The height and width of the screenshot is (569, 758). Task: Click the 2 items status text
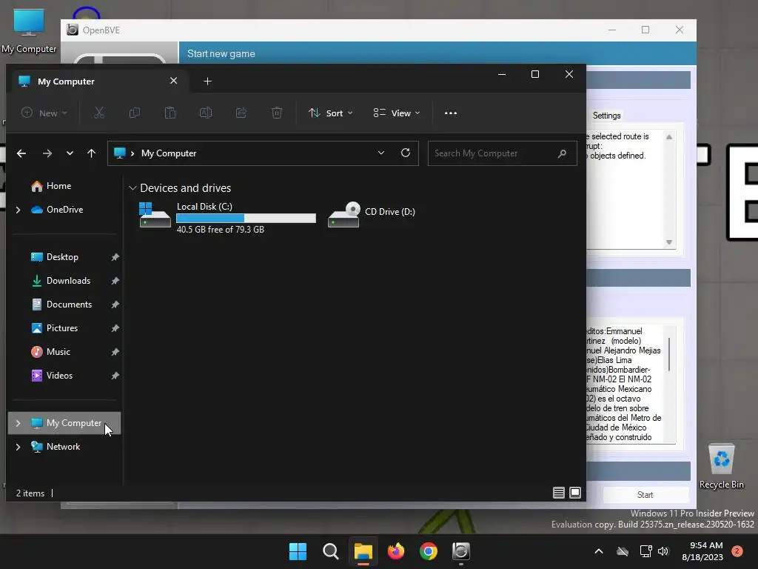coord(30,493)
